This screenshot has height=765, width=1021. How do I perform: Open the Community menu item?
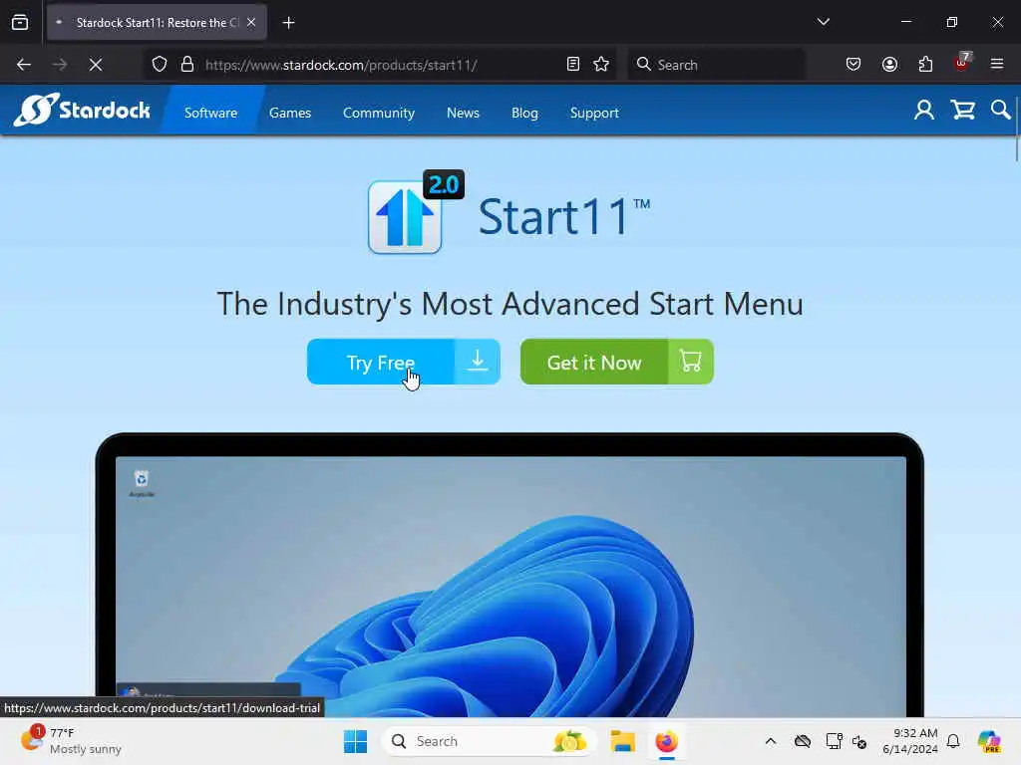pos(378,113)
